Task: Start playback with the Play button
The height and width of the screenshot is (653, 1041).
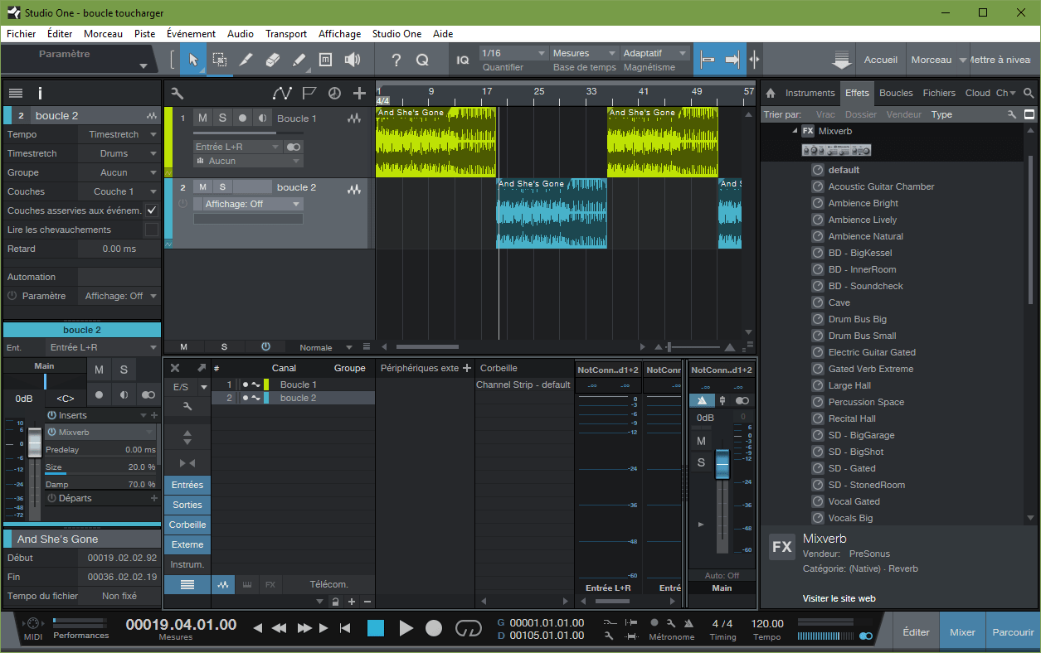Action: point(406,628)
